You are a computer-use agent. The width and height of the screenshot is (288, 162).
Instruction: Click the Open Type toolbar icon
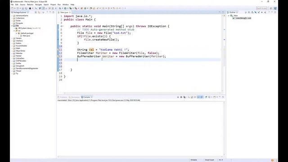pyautogui.click(x=91, y=8)
